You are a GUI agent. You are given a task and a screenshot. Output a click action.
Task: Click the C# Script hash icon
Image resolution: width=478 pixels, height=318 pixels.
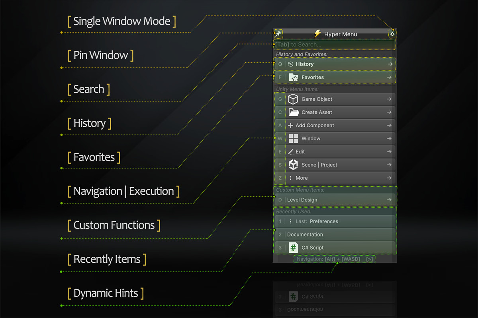293,248
